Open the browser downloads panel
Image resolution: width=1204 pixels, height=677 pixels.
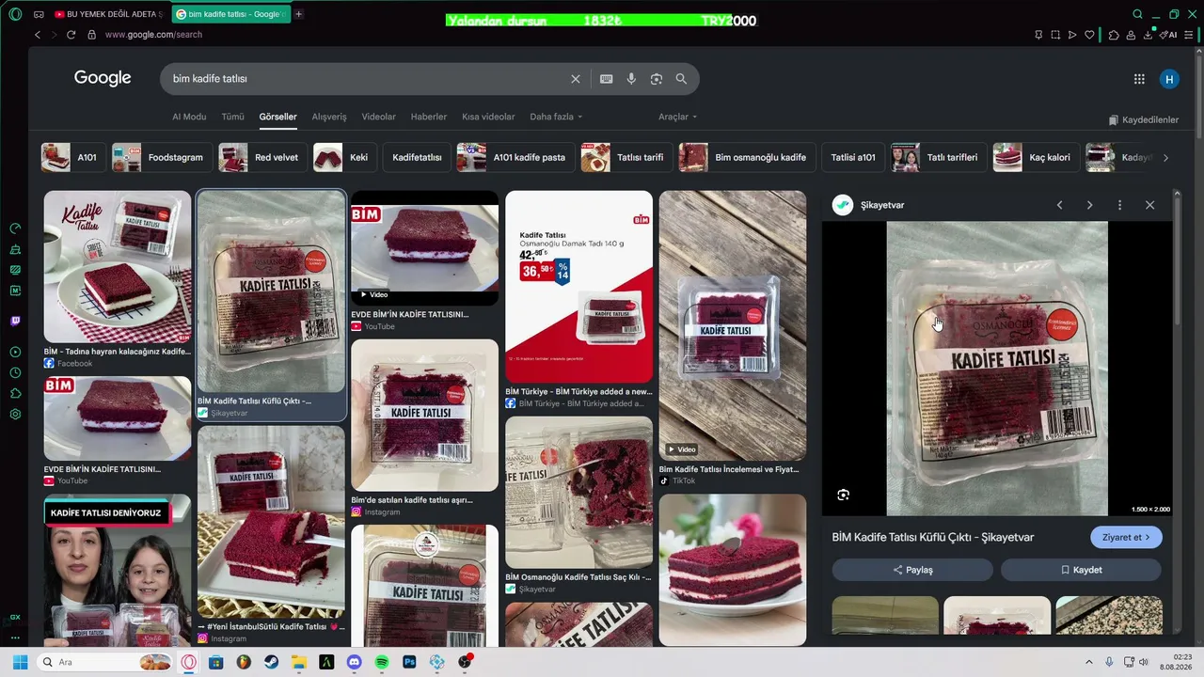[1149, 35]
